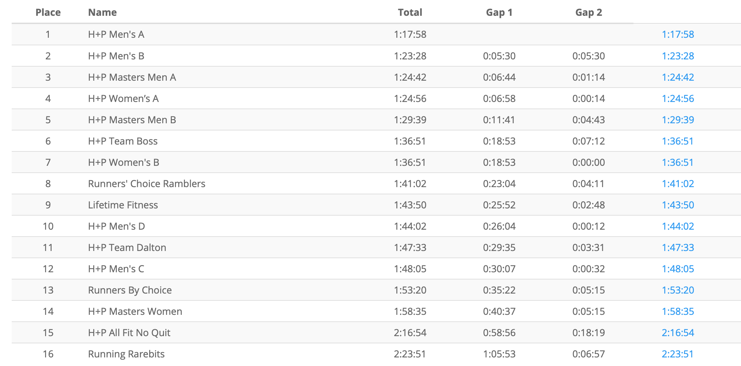Open the 1:29:39 result link
This screenshot has width=741, height=366.
[678, 120]
